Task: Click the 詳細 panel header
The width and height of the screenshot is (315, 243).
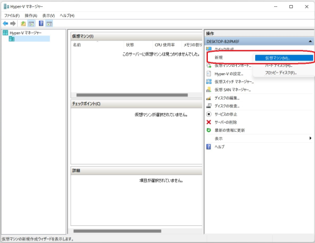Action: tap(137, 170)
